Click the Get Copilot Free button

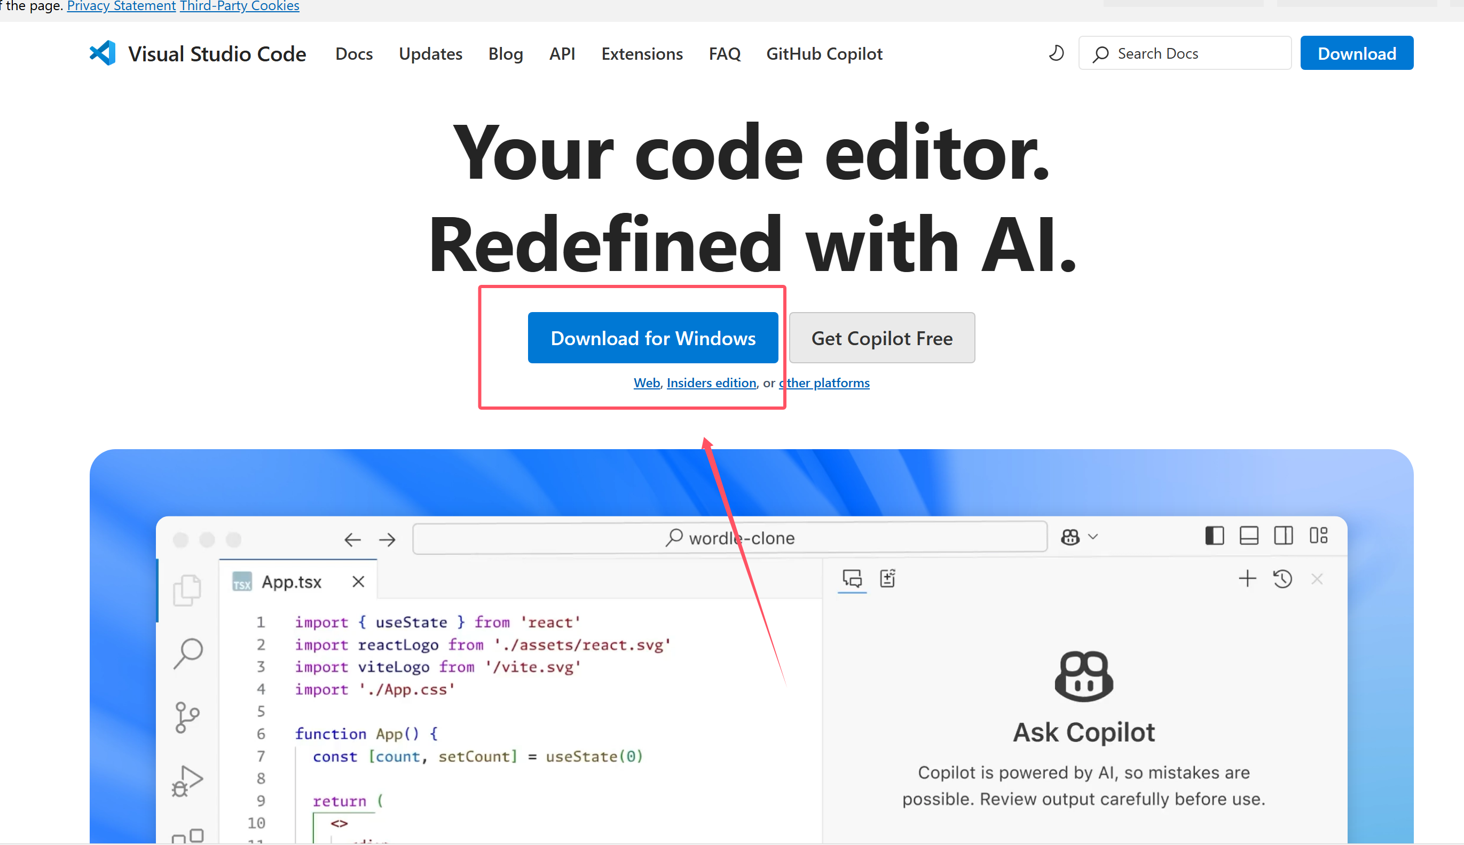click(881, 338)
